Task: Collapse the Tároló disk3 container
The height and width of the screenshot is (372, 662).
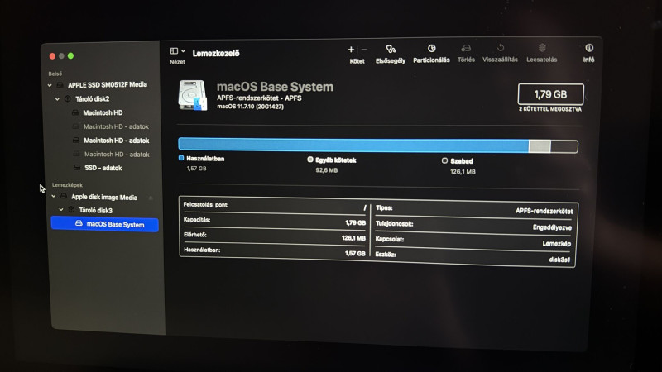Action: pyautogui.click(x=61, y=210)
